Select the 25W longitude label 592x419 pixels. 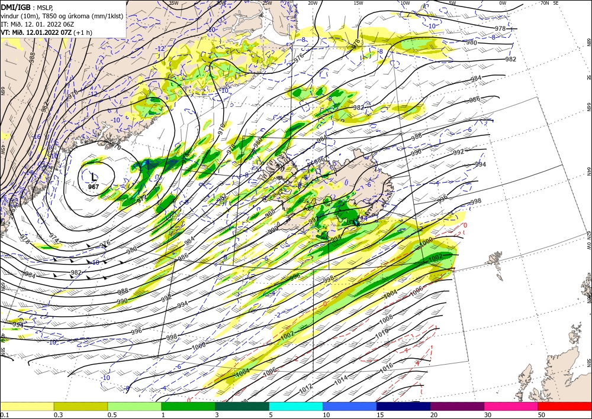[268, 3]
